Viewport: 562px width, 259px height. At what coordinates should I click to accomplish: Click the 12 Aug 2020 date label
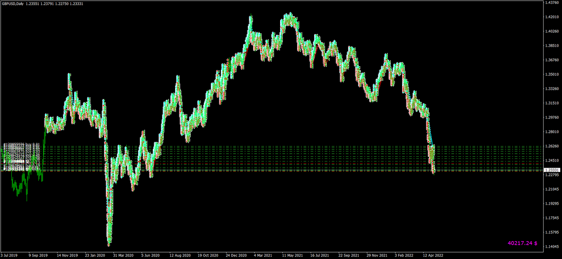[x=180, y=256]
